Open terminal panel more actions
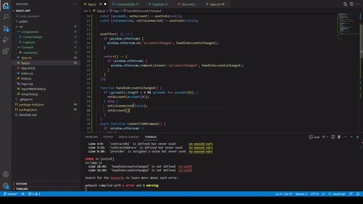 click(x=345, y=137)
